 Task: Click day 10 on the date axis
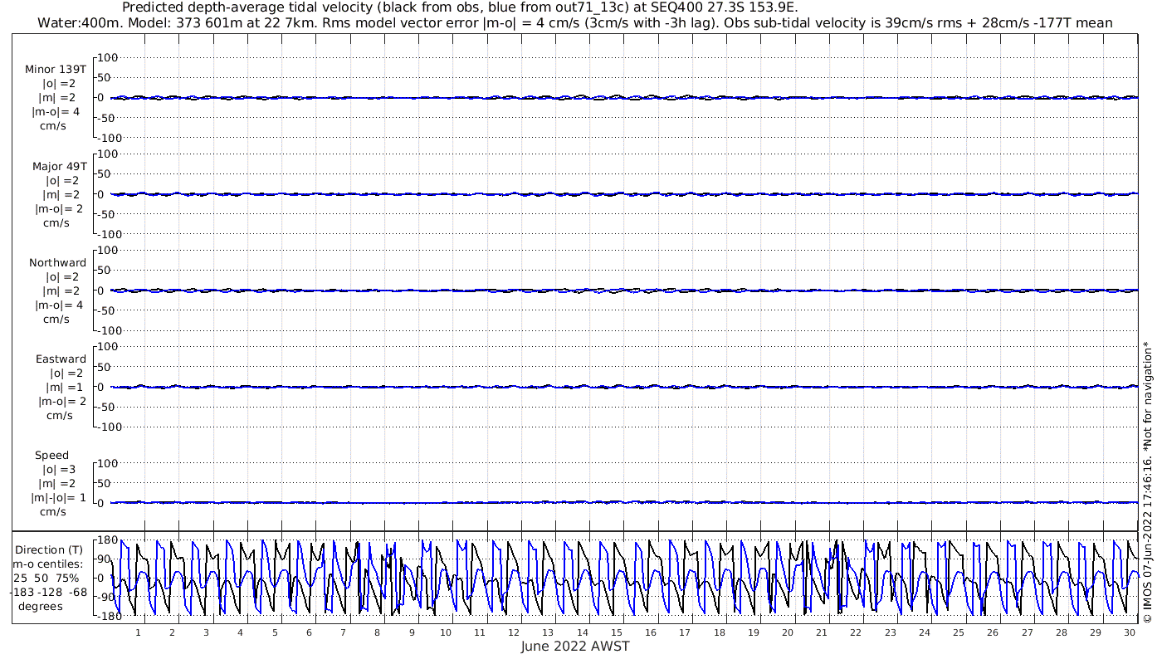pyautogui.click(x=446, y=632)
